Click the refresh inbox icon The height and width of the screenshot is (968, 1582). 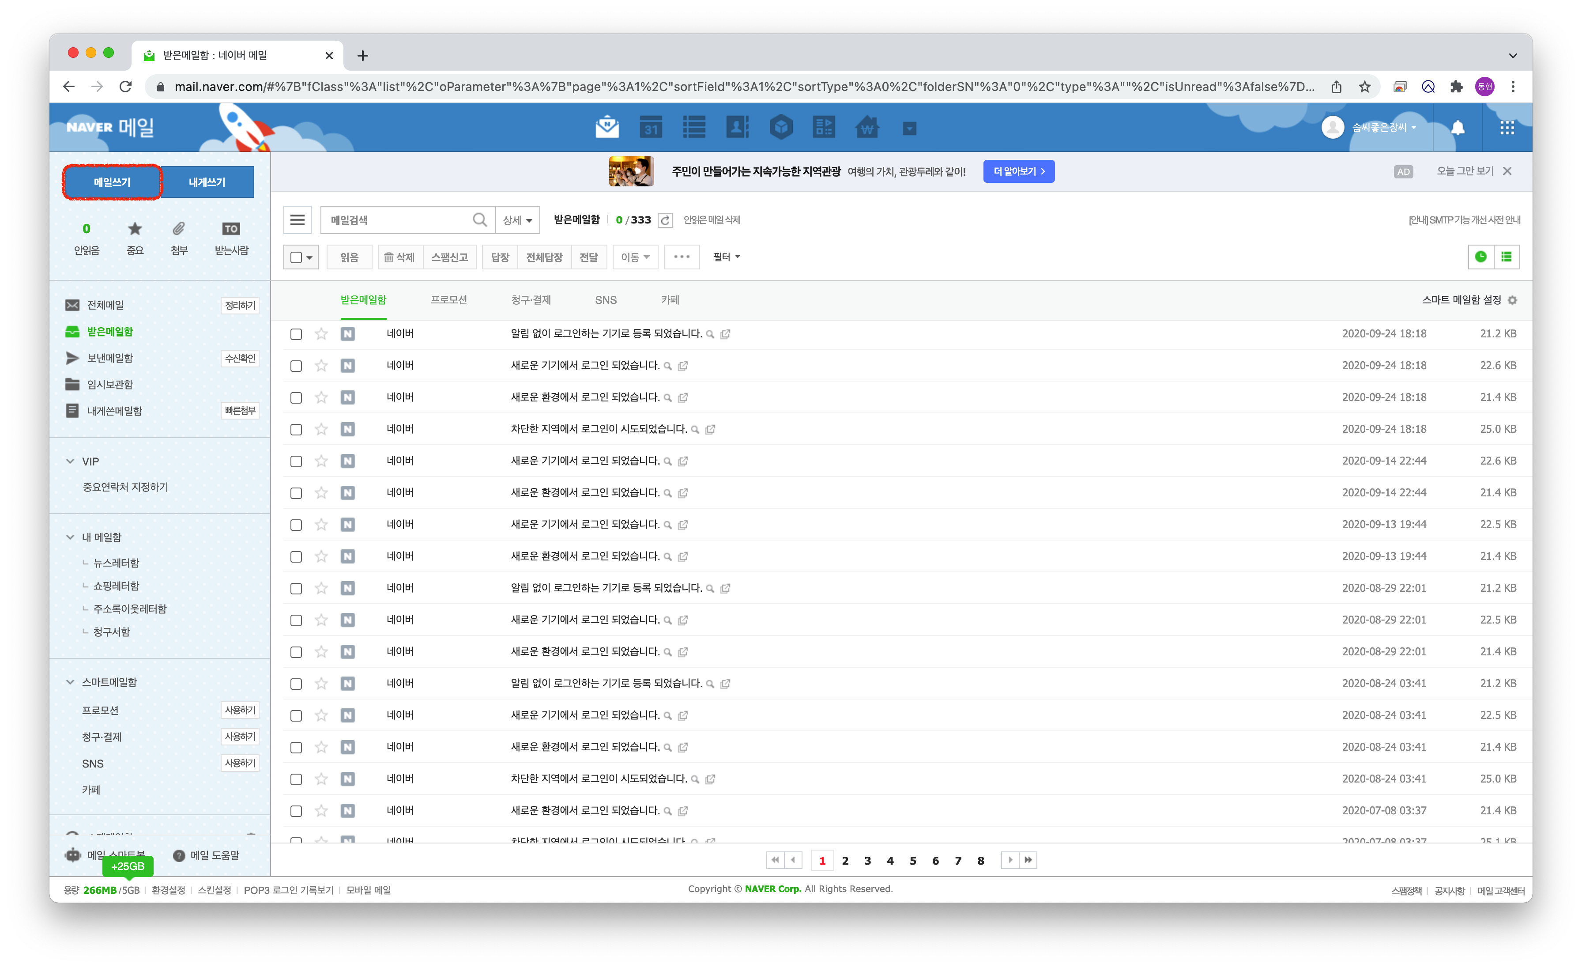pyautogui.click(x=665, y=220)
